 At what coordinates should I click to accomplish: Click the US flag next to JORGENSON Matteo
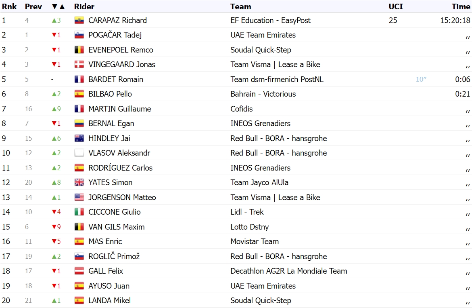coord(79,197)
